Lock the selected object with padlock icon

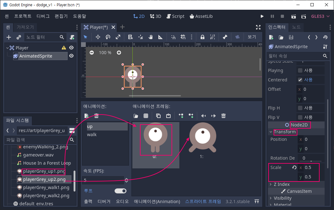click(202, 37)
